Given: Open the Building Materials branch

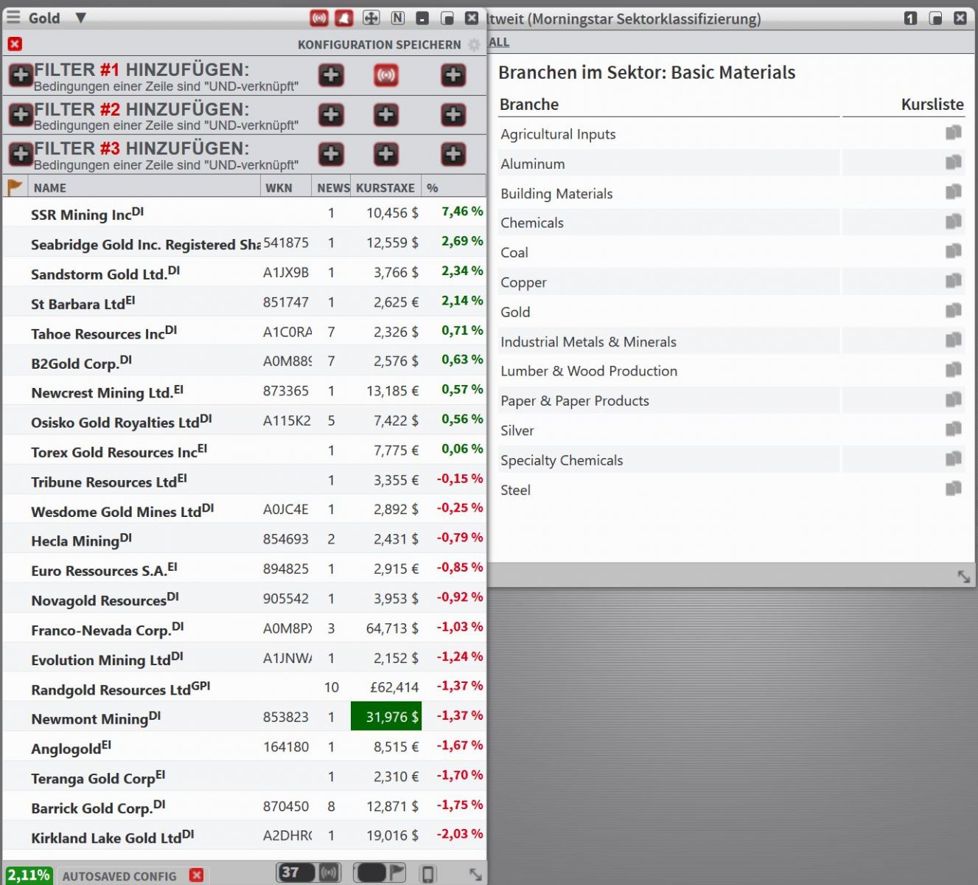Looking at the screenshot, I should [x=556, y=194].
